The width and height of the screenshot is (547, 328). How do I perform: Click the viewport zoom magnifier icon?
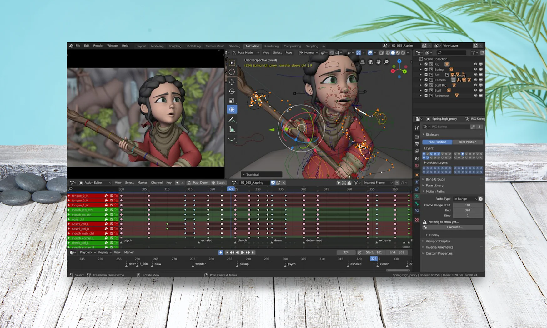point(386,62)
